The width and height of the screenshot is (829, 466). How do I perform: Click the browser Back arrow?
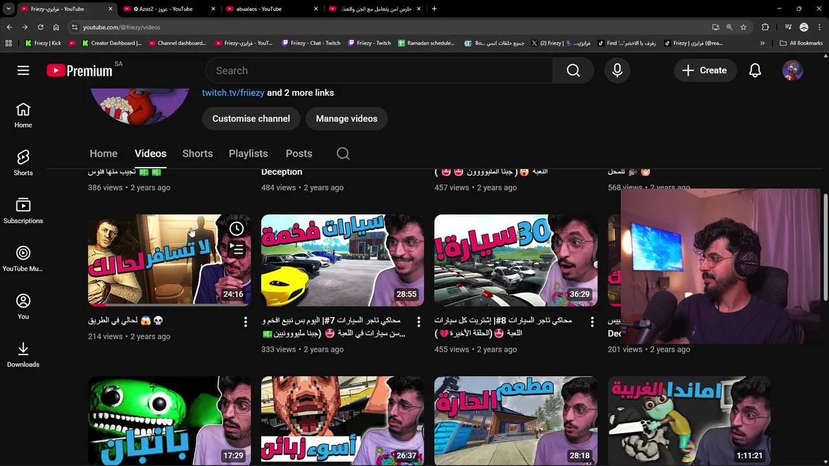coord(9,27)
